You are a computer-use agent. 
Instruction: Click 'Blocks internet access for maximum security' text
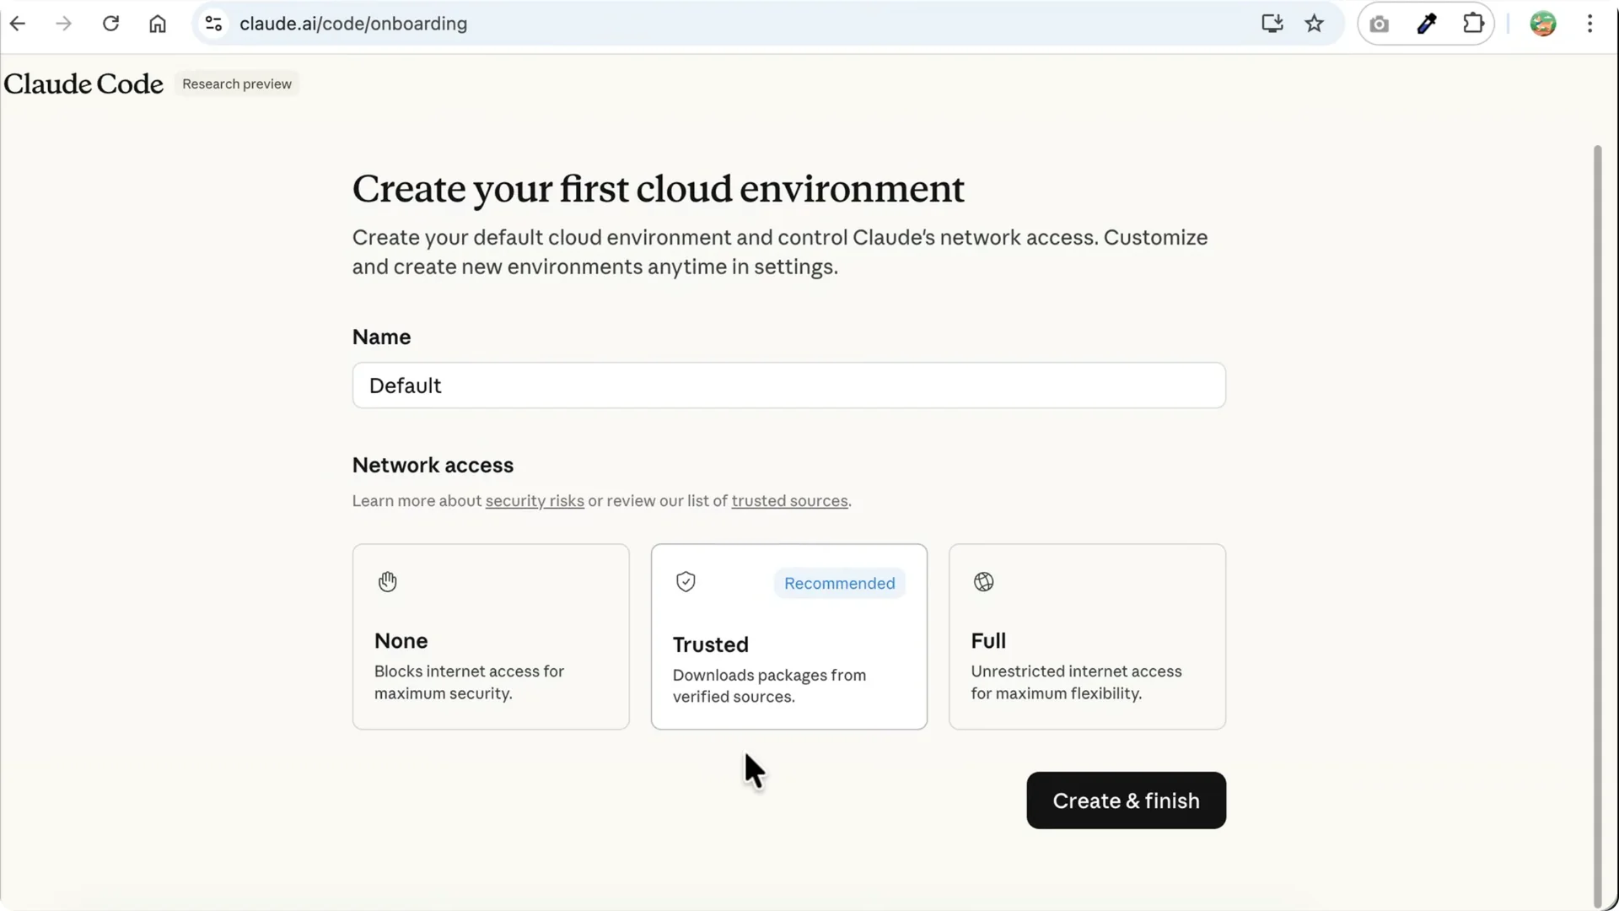coord(469,682)
